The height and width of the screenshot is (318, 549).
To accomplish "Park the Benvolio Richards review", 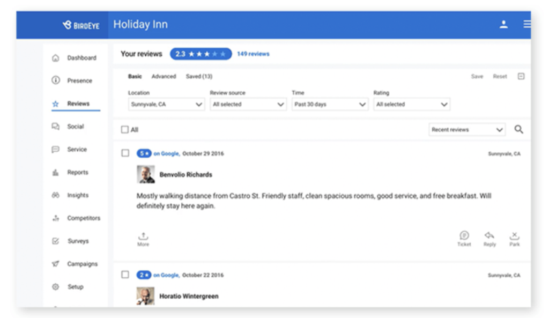I will 514,239.
